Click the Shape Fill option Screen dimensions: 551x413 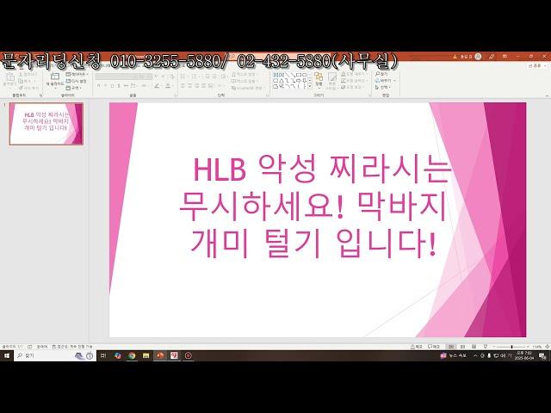coord(354,74)
